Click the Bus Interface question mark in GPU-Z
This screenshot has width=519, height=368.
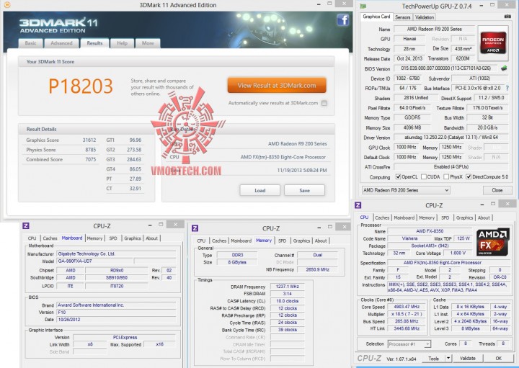coord(507,88)
